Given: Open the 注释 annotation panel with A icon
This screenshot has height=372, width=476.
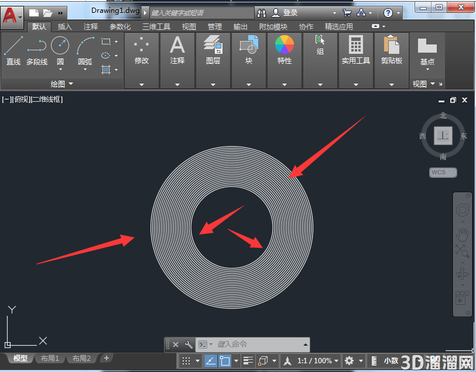Looking at the screenshot, I should (x=177, y=61).
